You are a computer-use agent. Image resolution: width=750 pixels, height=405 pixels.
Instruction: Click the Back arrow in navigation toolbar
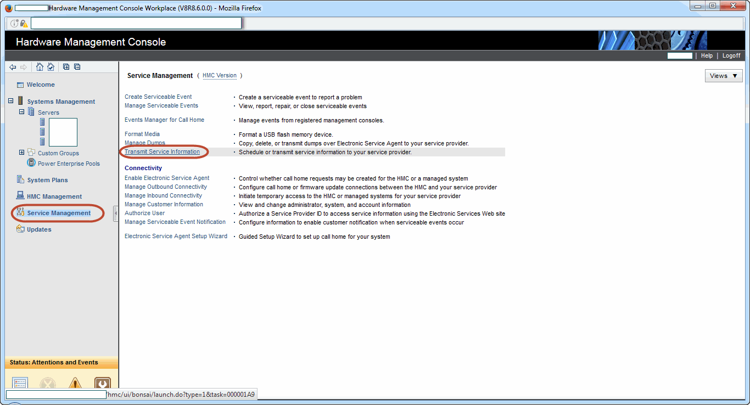[x=13, y=67]
